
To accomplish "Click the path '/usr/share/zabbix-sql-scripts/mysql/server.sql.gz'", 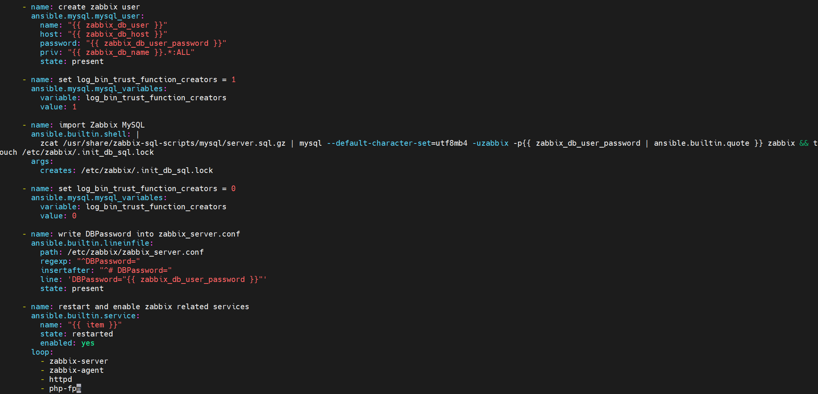I will point(174,143).
